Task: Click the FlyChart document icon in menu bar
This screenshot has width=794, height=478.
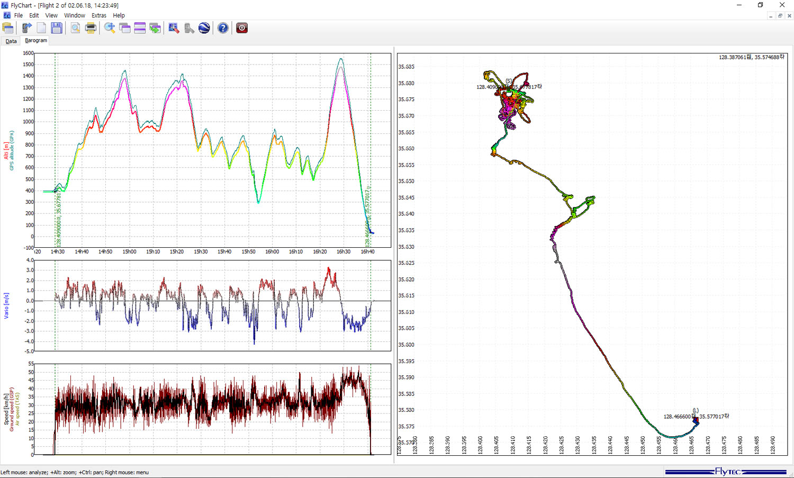Action: 7,15
